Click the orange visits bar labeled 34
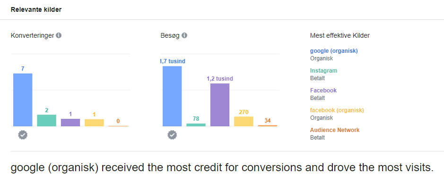This screenshot has width=444, height=182. pos(267,125)
